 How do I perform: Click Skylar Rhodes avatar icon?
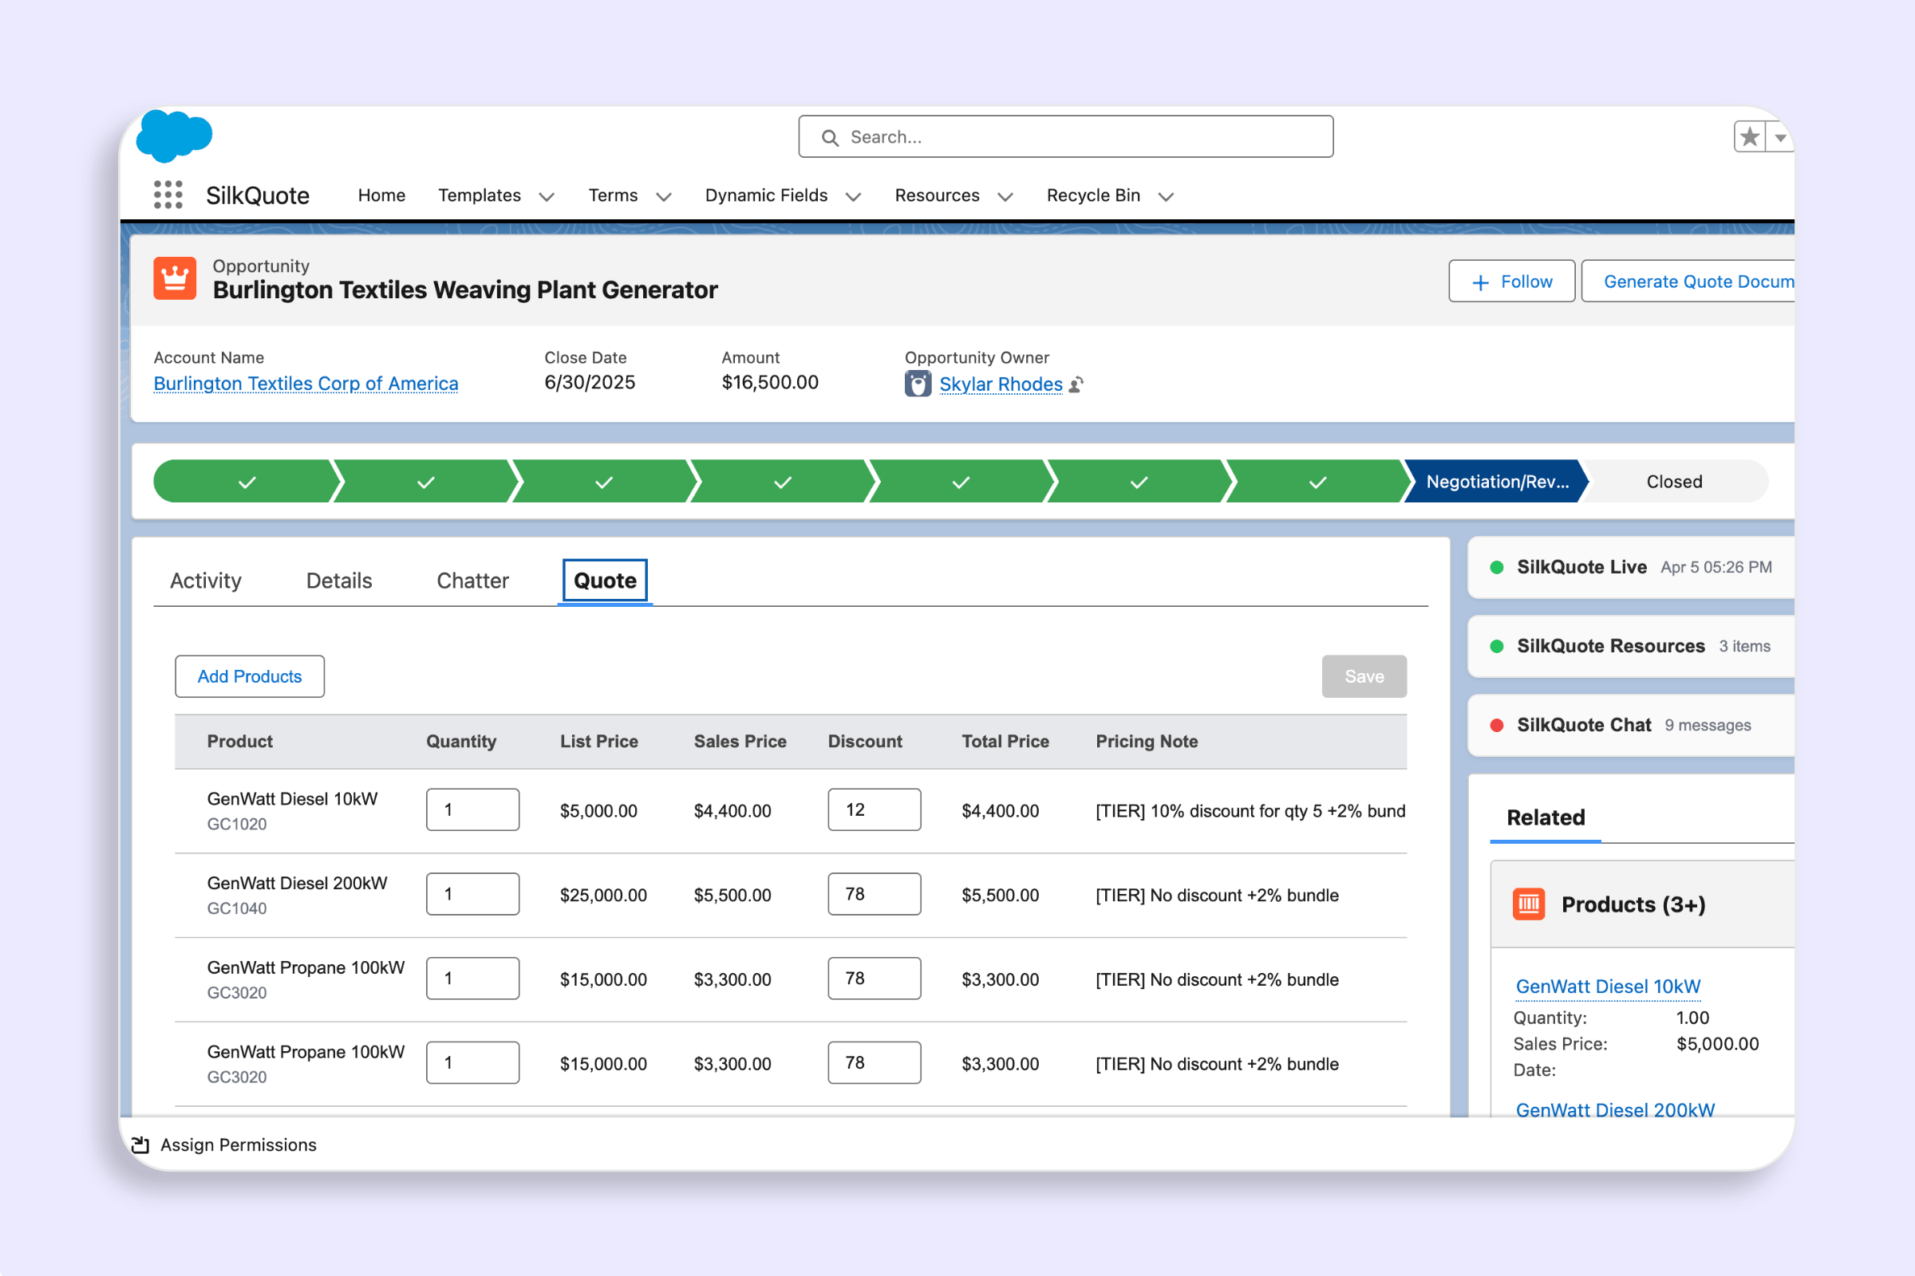tap(918, 383)
